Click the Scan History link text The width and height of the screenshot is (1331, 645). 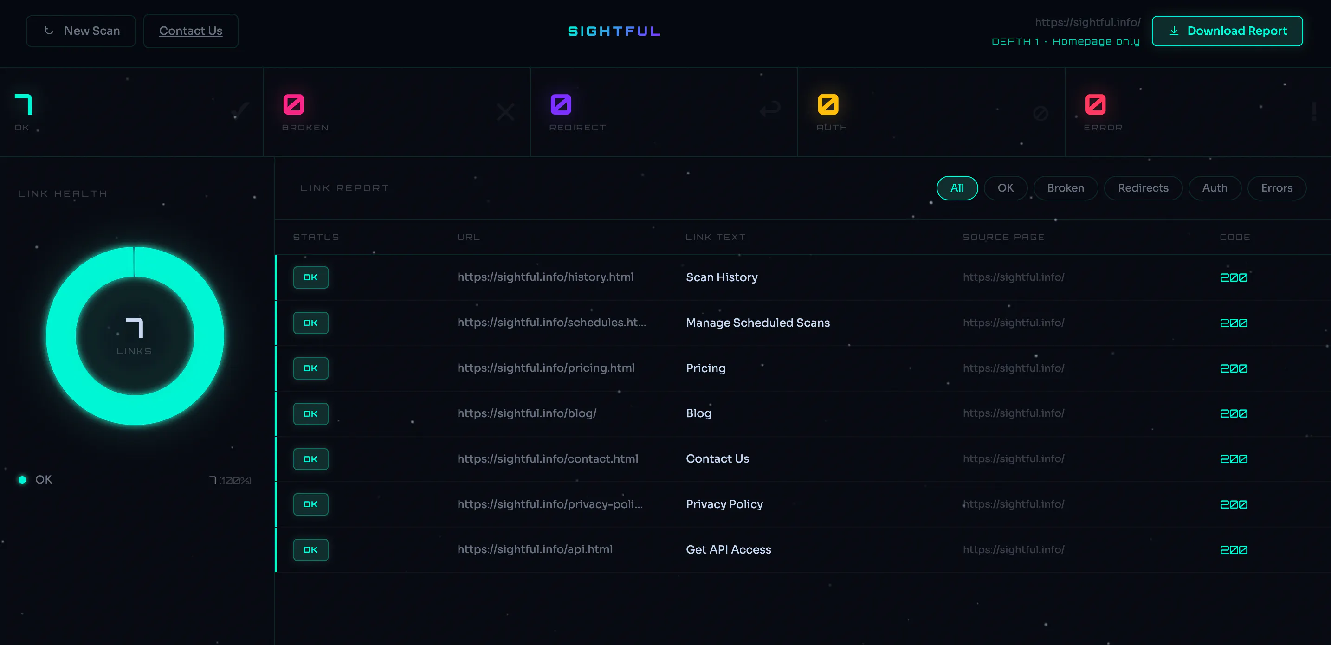pyautogui.click(x=722, y=277)
